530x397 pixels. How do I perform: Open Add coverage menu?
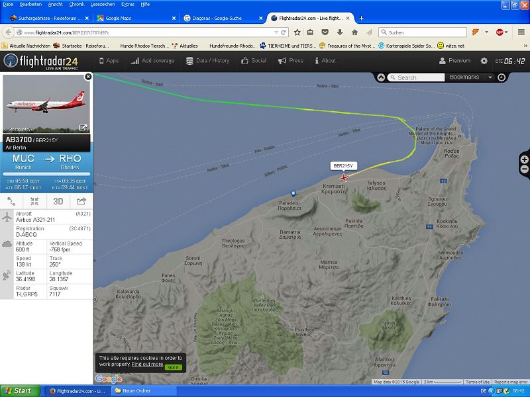[x=152, y=61]
